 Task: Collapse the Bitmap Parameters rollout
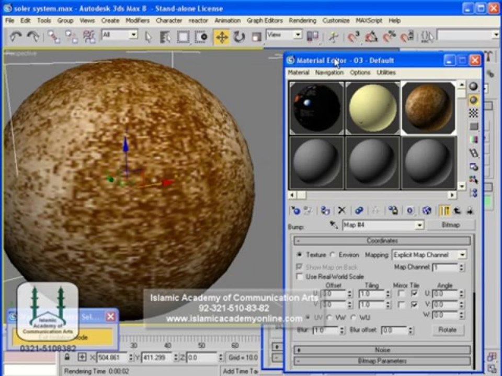point(382,361)
